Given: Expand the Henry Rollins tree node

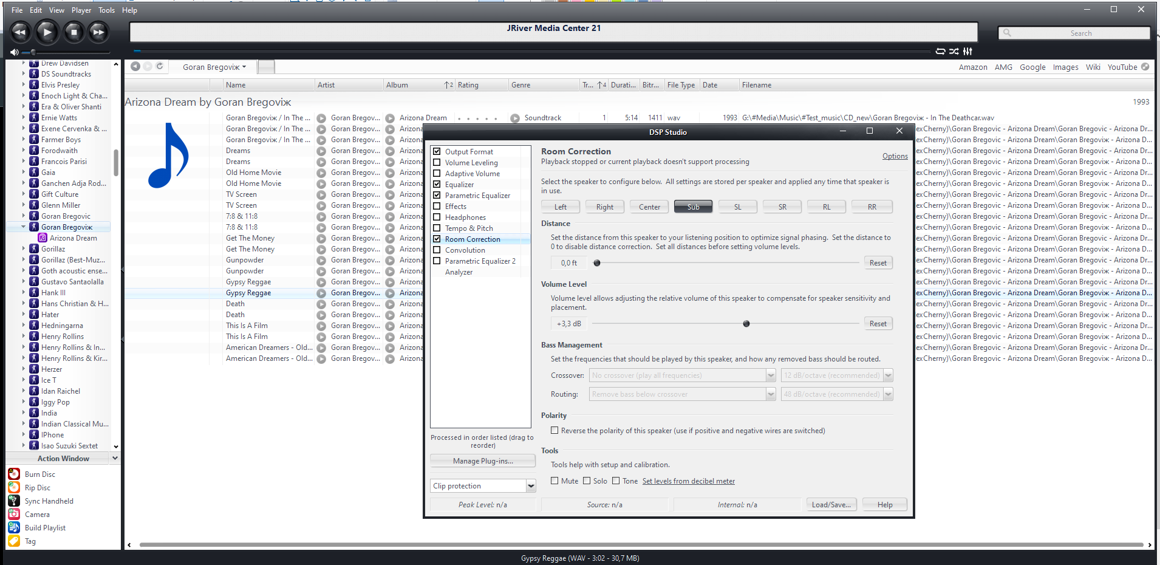Looking at the screenshot, I should tap(24, 336).
